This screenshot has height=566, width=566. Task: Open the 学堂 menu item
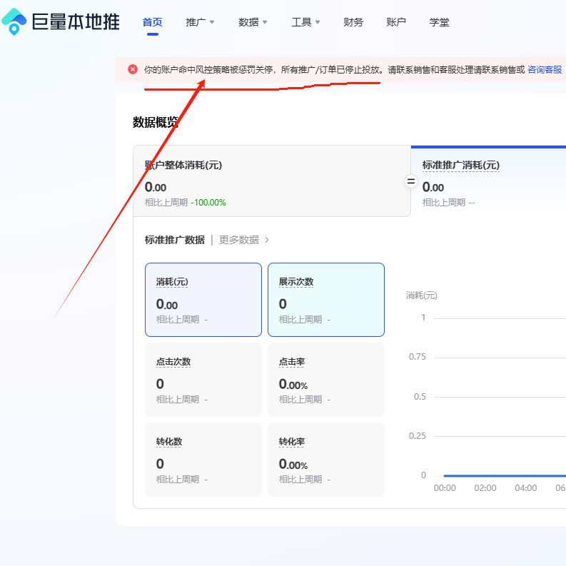pos(439,22)
